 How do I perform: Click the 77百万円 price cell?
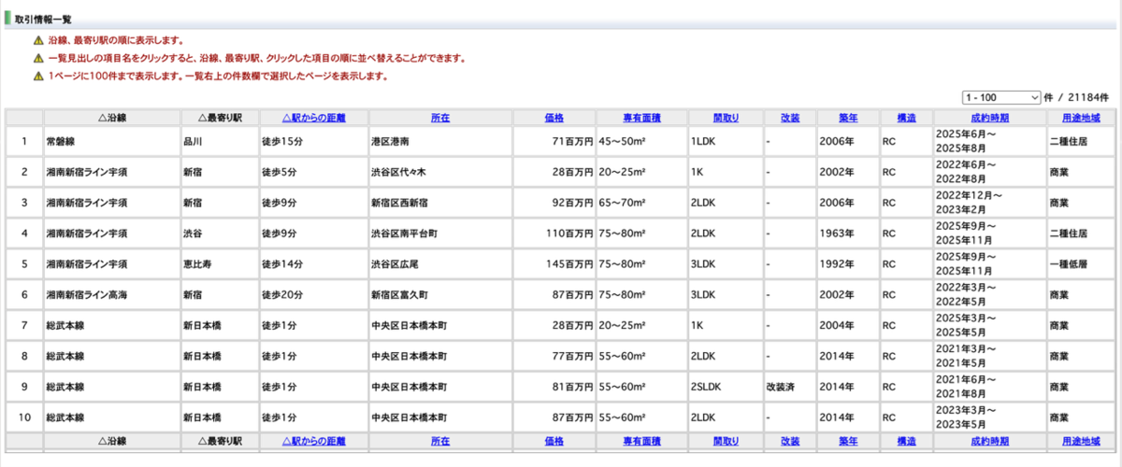pyautogui.click(x=554, y=357)
